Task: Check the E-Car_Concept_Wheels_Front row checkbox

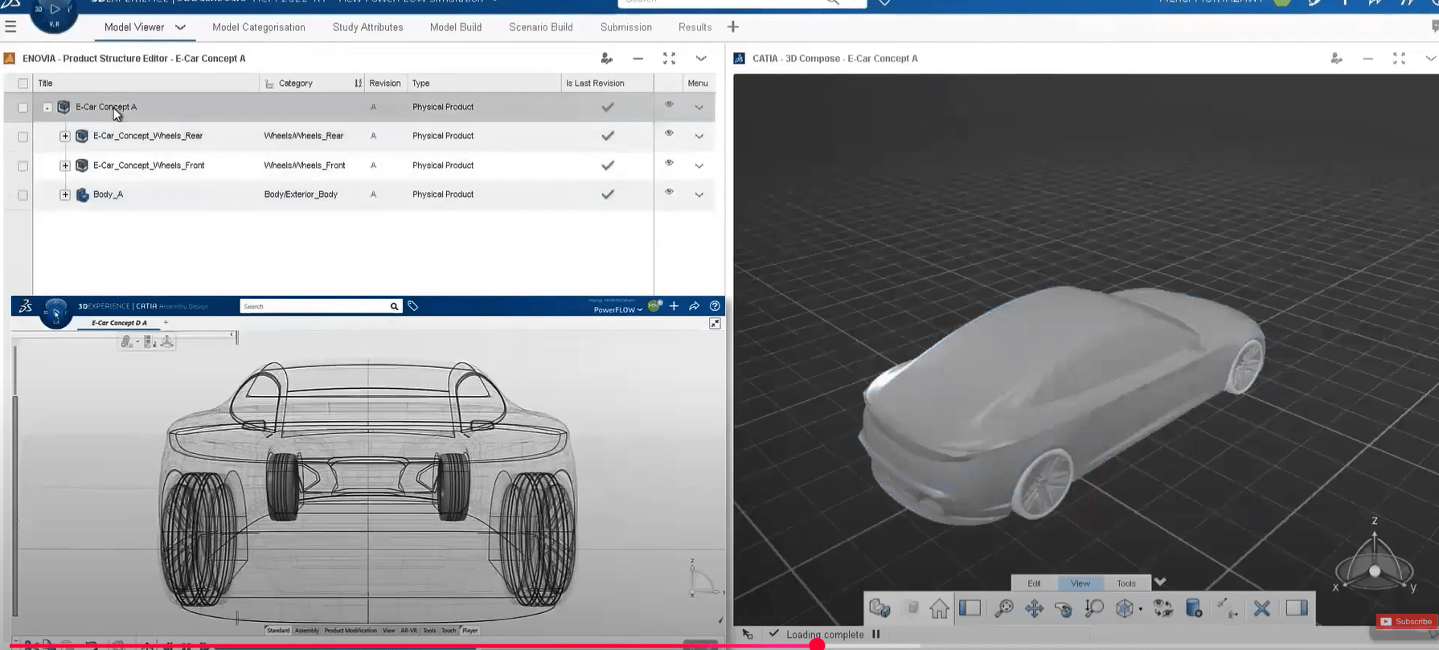Action: tap(23, 166)
